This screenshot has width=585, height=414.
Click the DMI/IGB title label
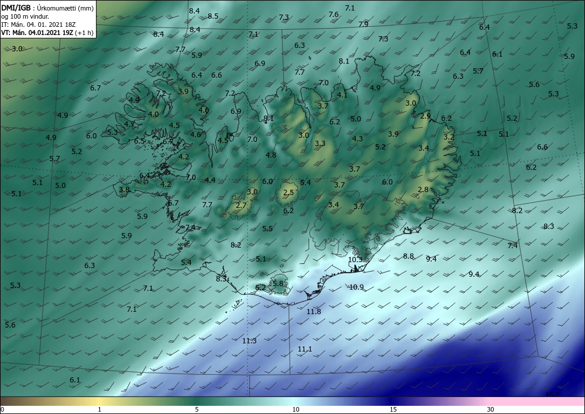(x=16, y=8)
